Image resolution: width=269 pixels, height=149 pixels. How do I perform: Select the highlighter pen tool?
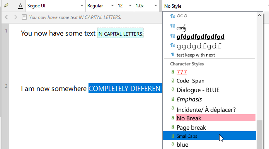click(x=6, y=6)
